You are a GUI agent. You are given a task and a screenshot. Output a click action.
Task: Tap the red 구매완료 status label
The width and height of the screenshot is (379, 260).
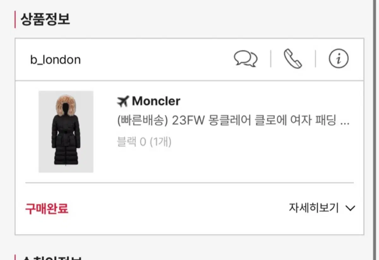pos(47,209)
